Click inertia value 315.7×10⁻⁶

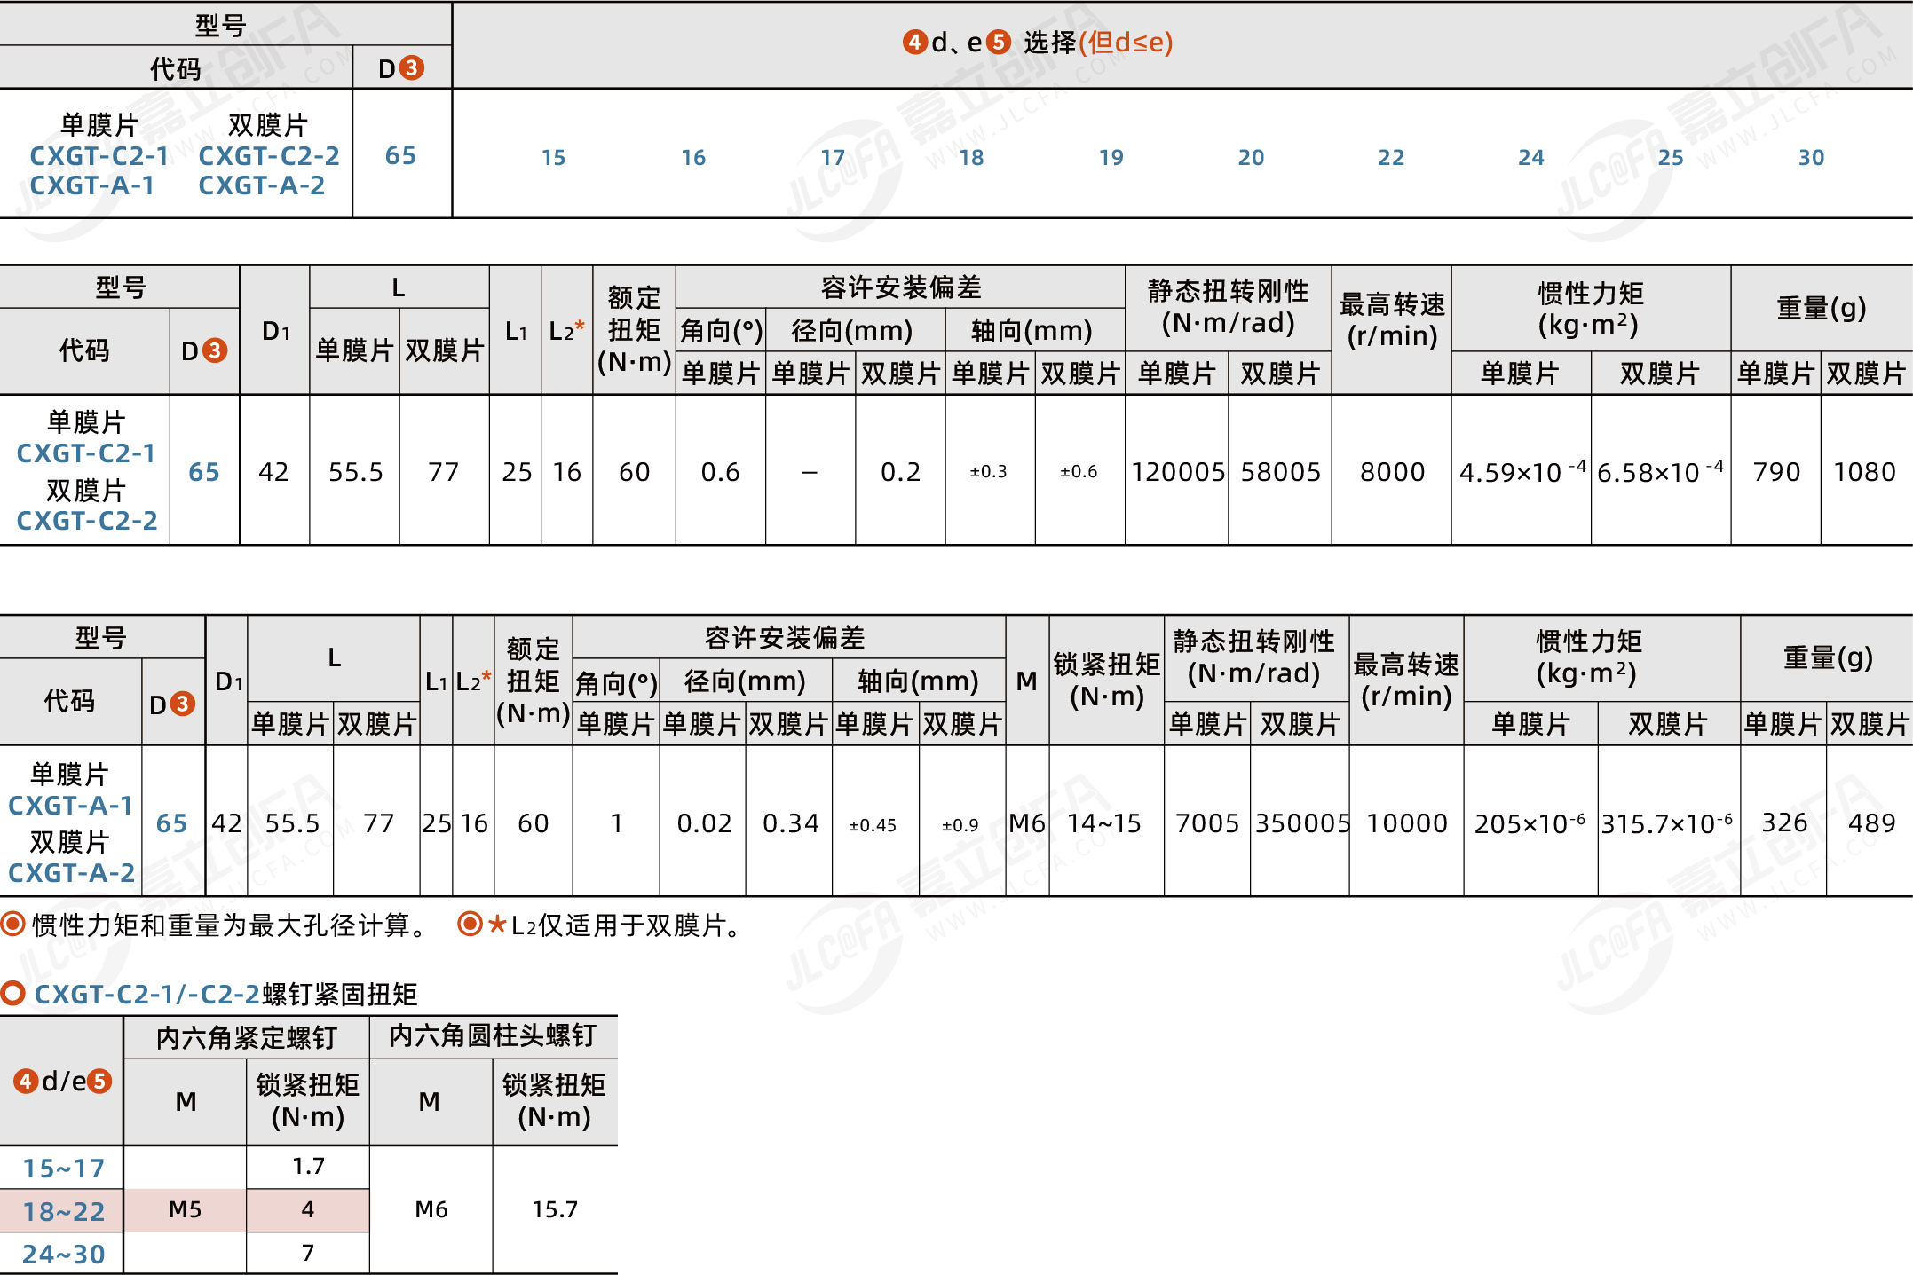[1667, 823]
